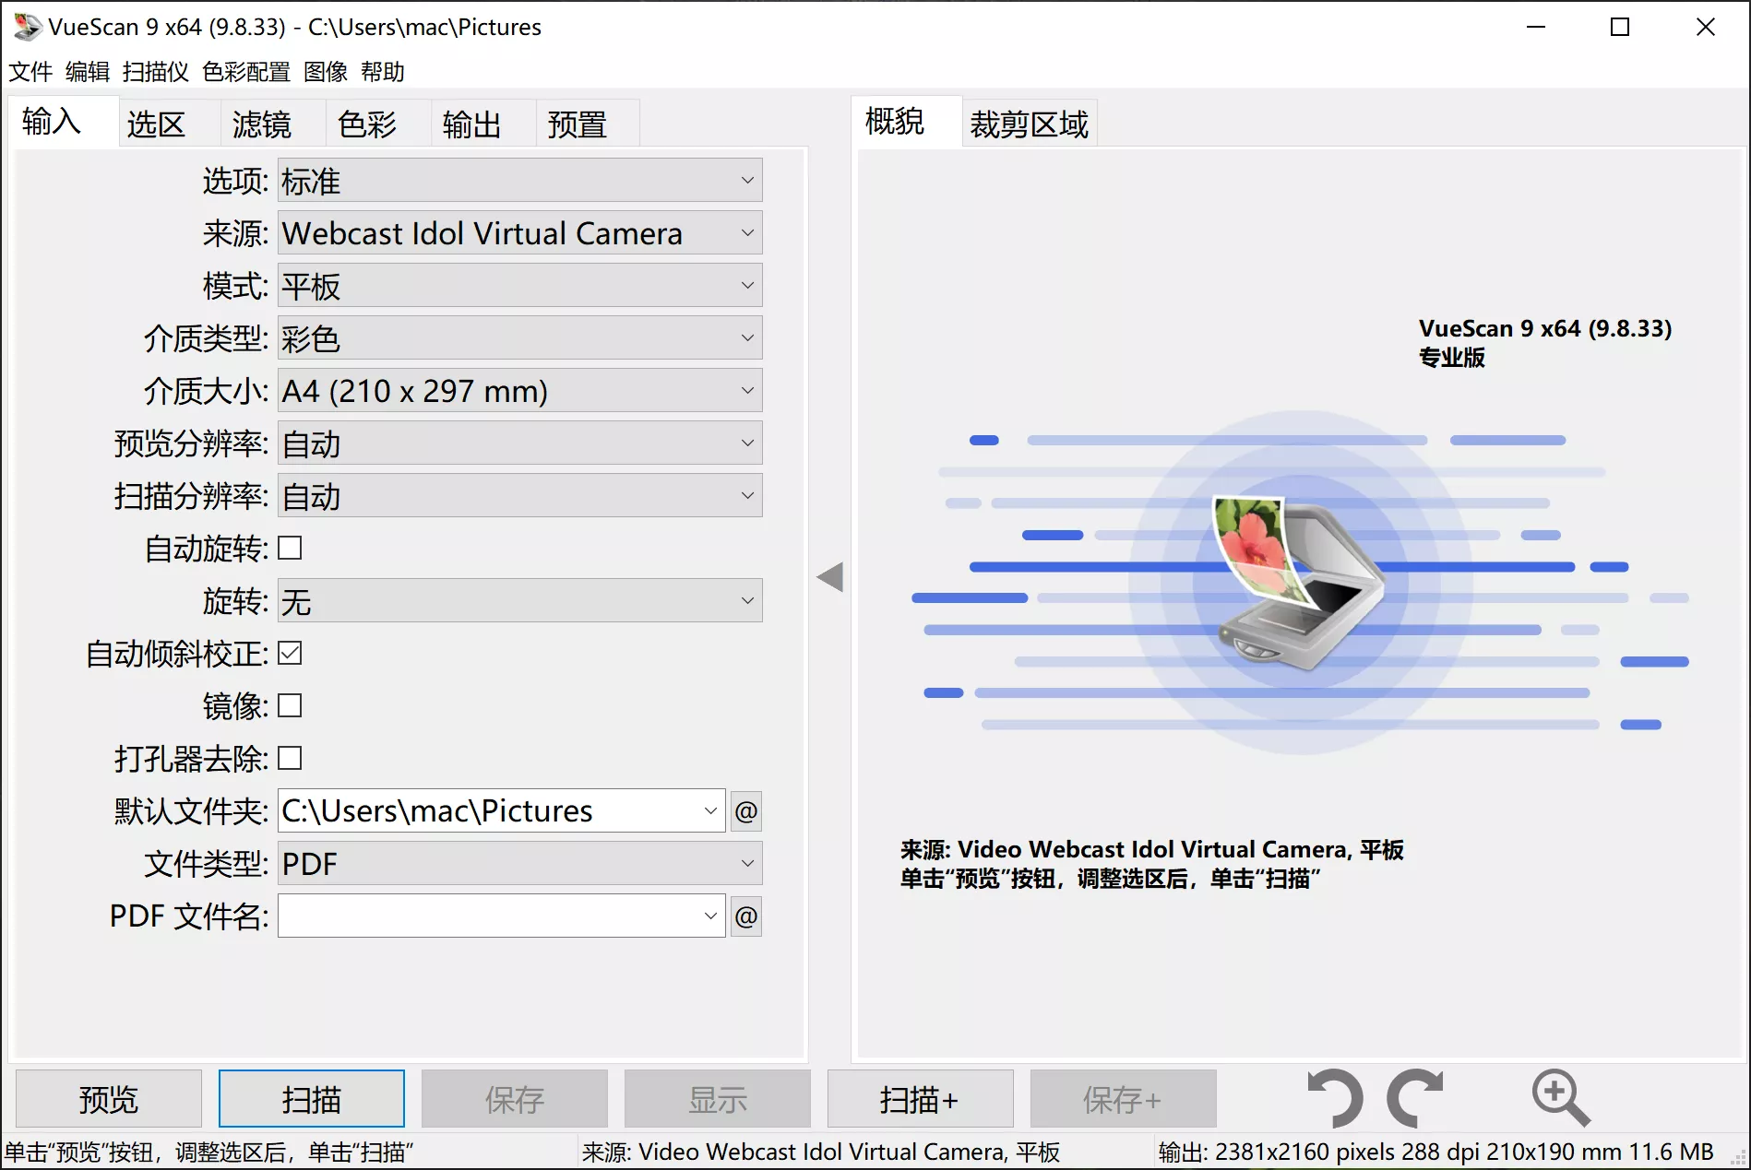Switch to the 滤镜 tab
Screen dimensions: 1751x1170
(x=263, y=123)
